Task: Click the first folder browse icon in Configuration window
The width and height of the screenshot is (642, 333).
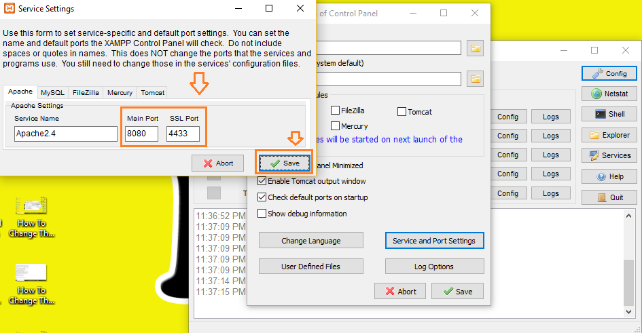Action: [476, 49]
